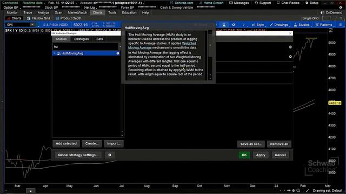Click the study search field containing 'hu'
This screenshot has width=346, height=194.
85,47
